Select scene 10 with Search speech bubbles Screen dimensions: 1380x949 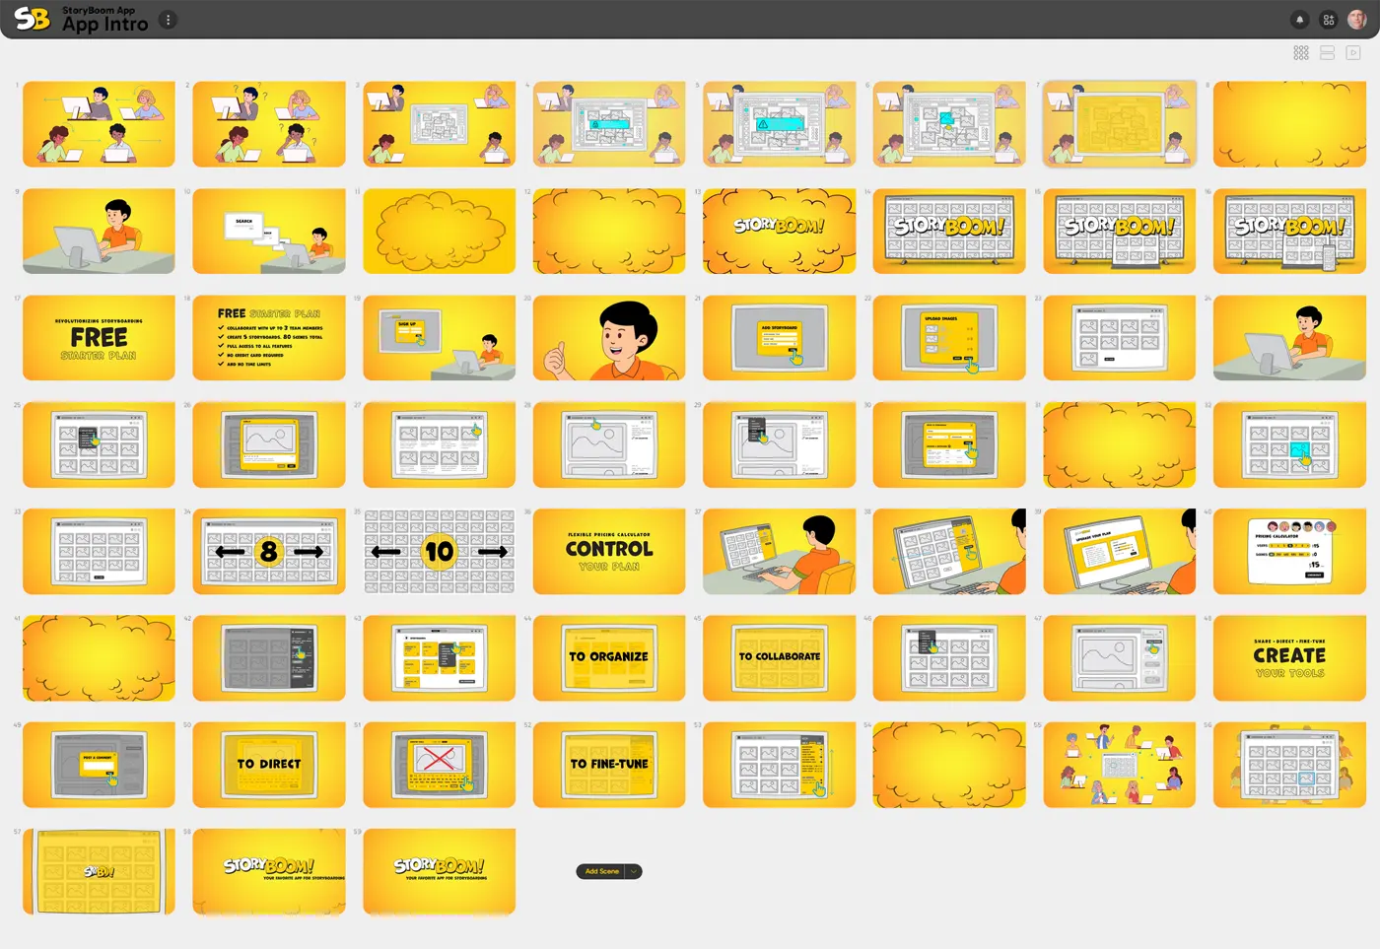point(269,231)
